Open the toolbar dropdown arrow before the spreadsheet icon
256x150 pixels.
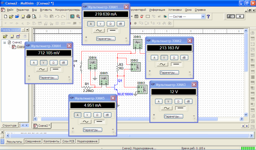pos(132,16)
